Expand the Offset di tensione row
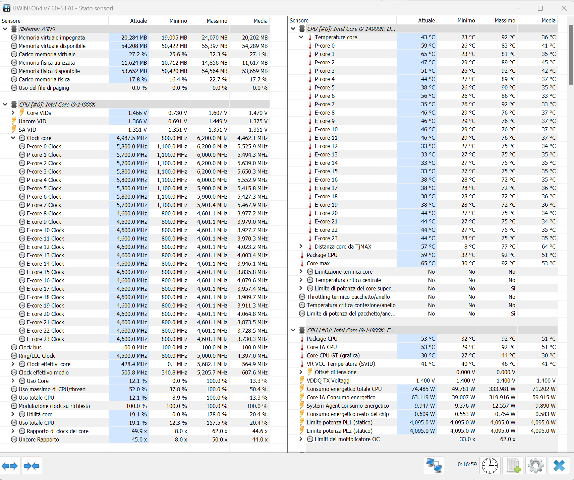Viewport: 574px width, 480px height. tap(301, 372)
